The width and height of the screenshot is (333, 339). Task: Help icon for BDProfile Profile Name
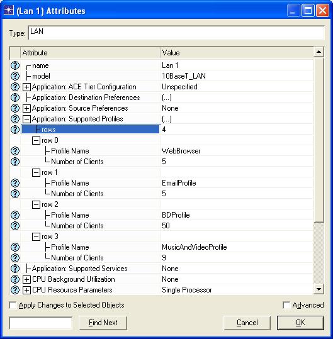point(15,215)
